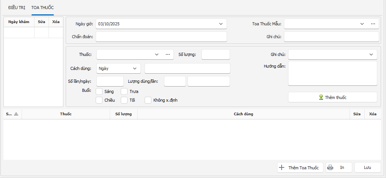The height and width of the screenshot is (178, 386).
Task: Expand the Cách dùng Ngày dropdown
Action: (135, 68)
